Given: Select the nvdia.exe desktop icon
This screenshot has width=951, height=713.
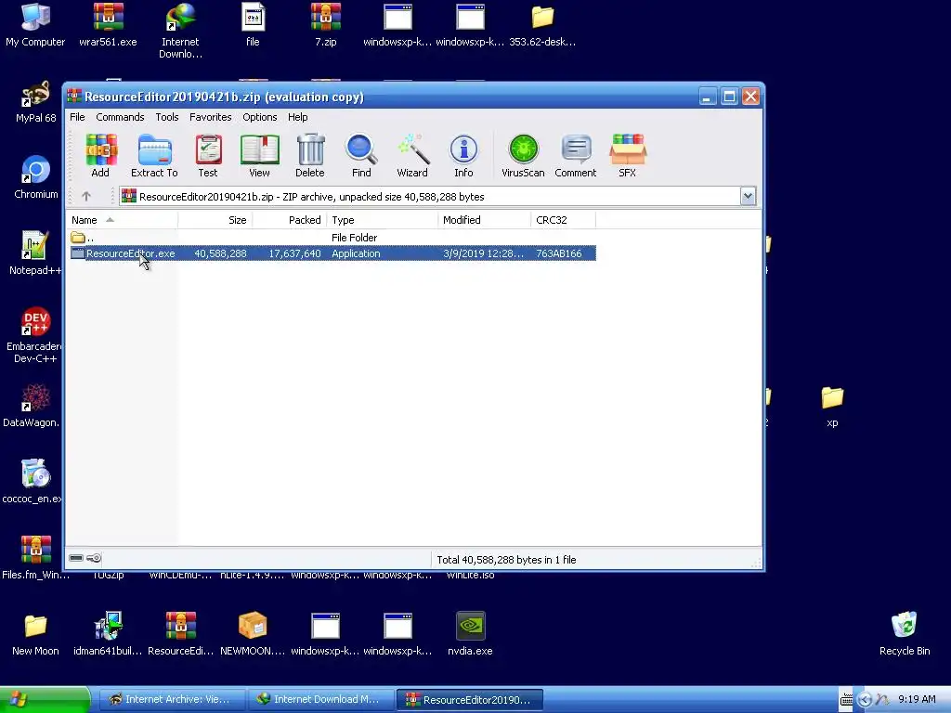Looking at the screenshot, I should (470, 634).
